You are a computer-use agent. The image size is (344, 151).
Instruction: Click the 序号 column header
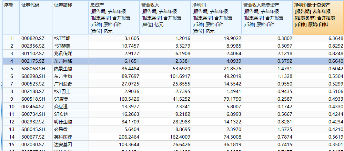point(11,18)
